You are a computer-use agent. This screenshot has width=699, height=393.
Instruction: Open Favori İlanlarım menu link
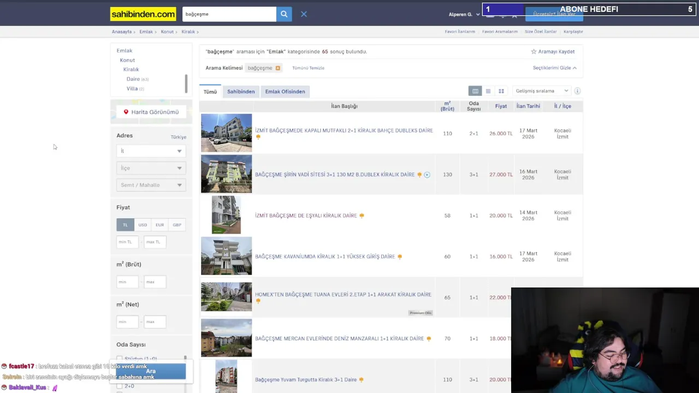point(460,32)
